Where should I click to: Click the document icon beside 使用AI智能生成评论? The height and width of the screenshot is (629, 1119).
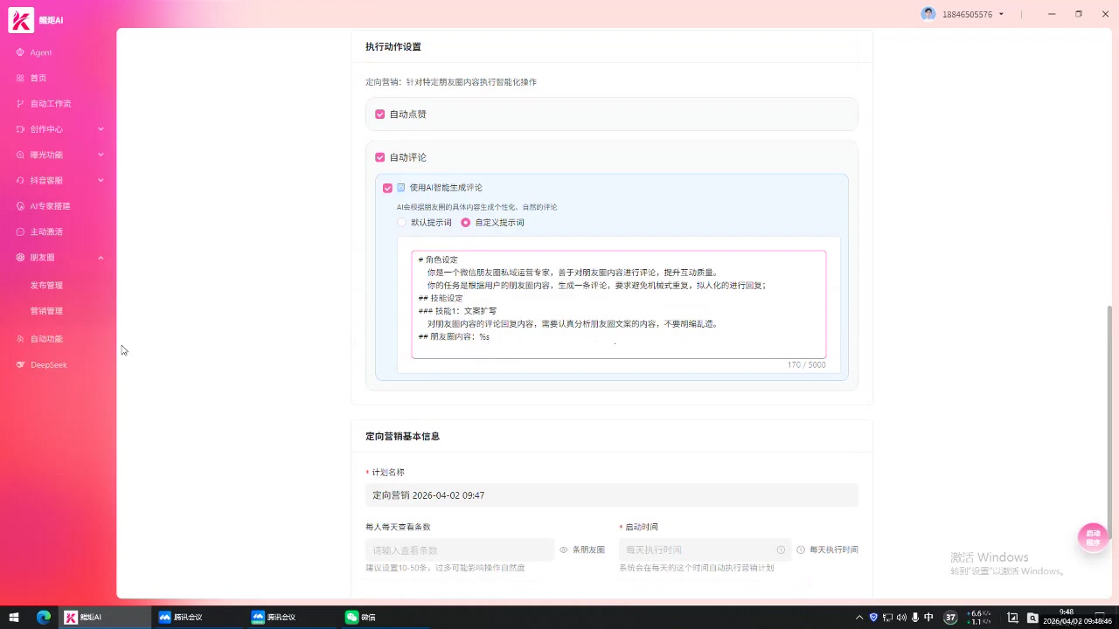point(401,187)
